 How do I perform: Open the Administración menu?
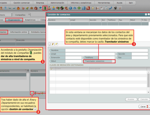57,3
